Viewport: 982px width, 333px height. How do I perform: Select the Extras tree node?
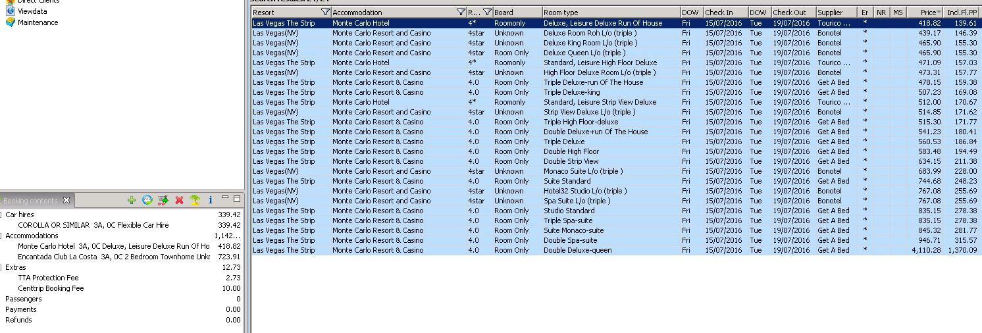pos(122,267)
